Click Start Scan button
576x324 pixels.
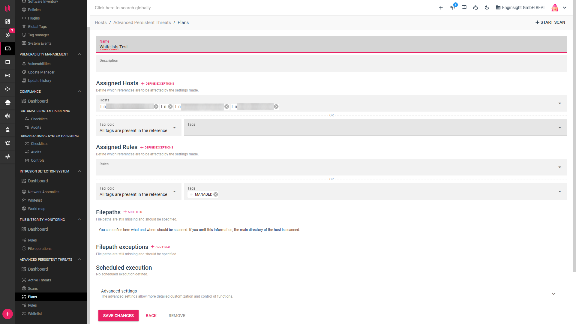(x=550, y=22)
